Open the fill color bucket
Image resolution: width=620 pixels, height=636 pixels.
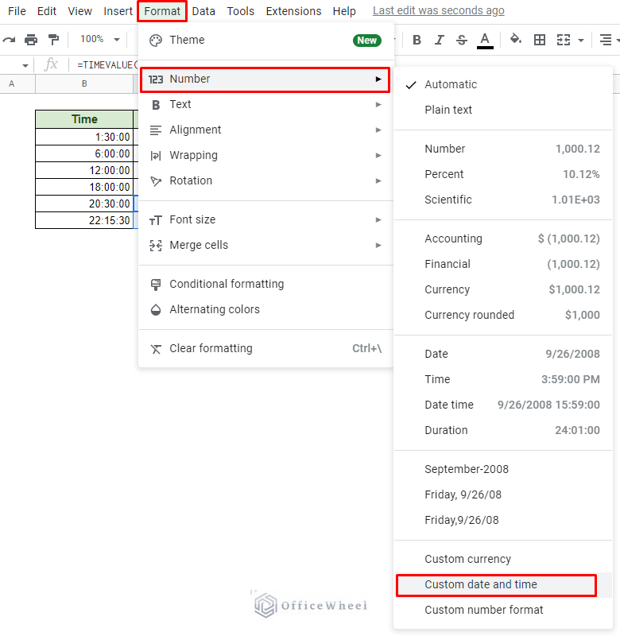(x=515, y=39)
